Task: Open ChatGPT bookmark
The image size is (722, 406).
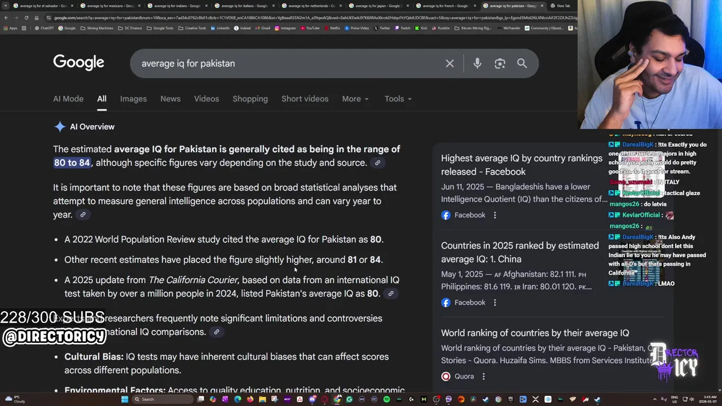Action: 44,28
